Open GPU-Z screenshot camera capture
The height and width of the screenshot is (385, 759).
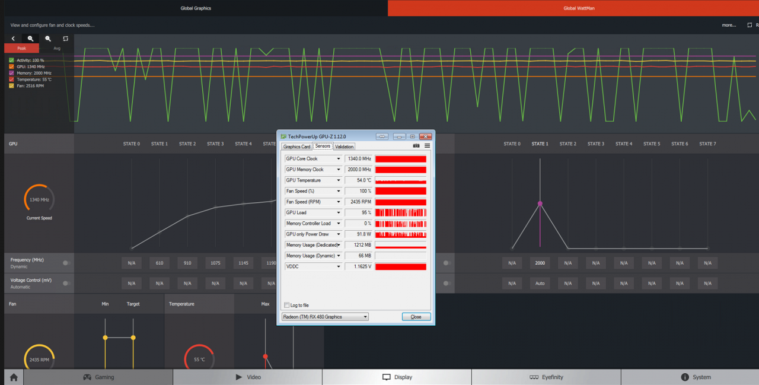(416, 145)
